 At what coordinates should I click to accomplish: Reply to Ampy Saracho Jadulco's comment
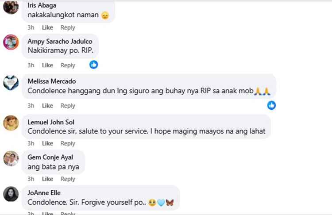point(68,65)
